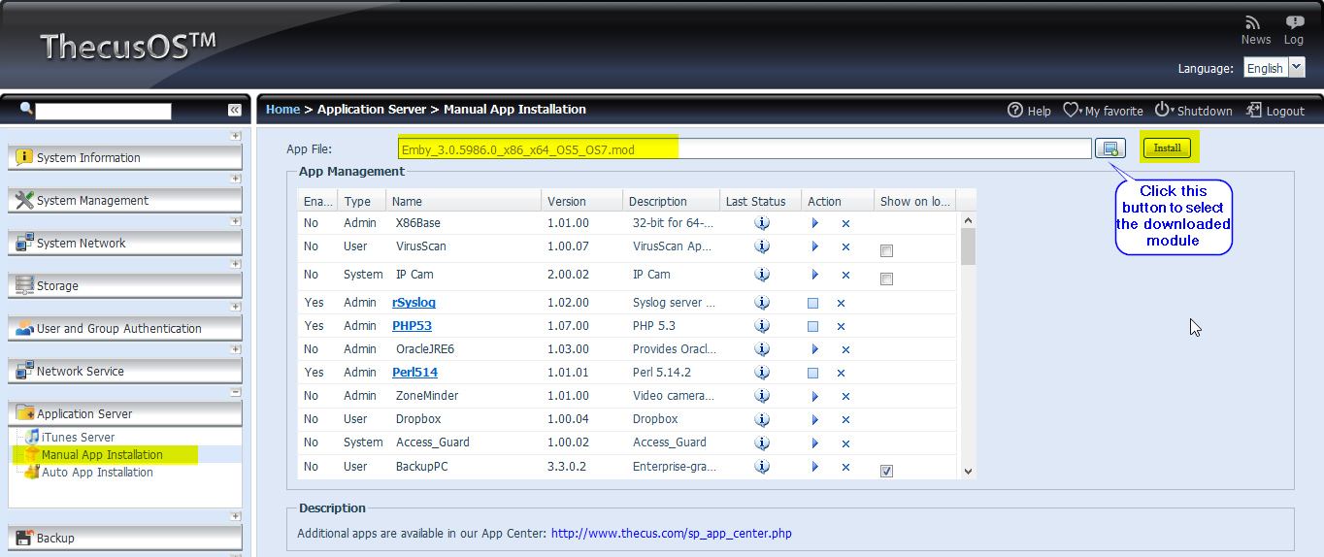
Task: Uncheck Show on login for BackupPC
Action: coord(886,472)
